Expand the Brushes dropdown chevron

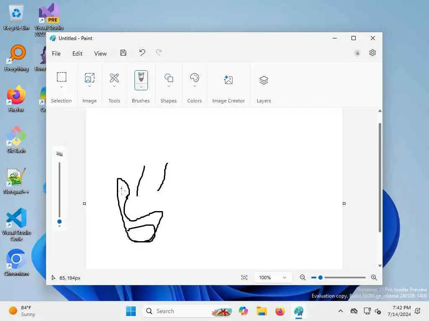coord(141,87)
